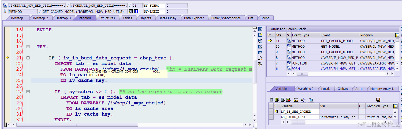402x129 pixels.
Task: Open the Objects tab
Action: tap(146, 18)
